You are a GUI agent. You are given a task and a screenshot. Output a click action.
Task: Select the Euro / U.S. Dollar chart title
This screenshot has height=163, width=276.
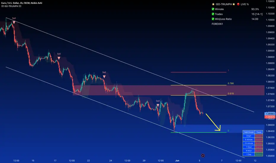coord(22,3)
